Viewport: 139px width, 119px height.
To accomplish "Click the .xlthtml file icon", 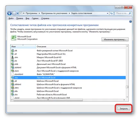I will [12, 84].
